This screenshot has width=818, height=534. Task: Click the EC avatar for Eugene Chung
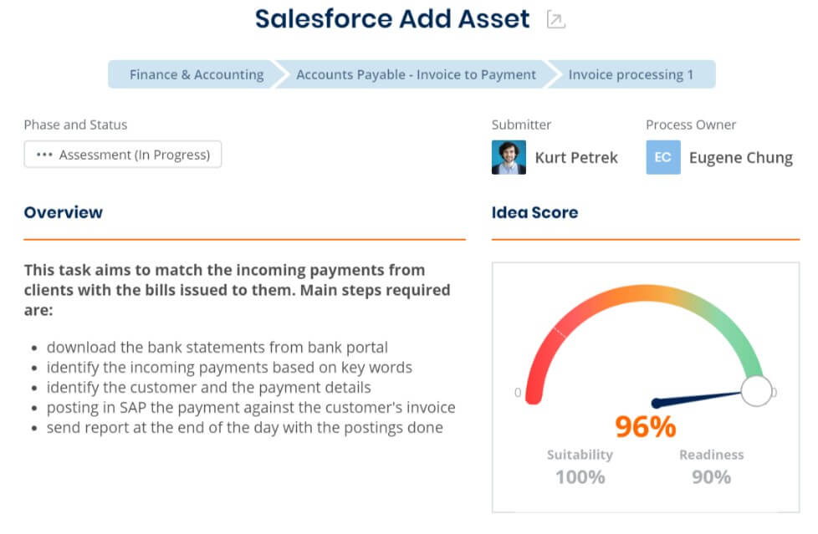[x=663, y=157]
